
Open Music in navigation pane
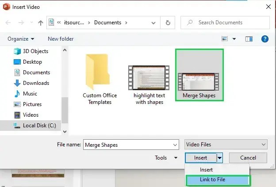tap(31, 94)
